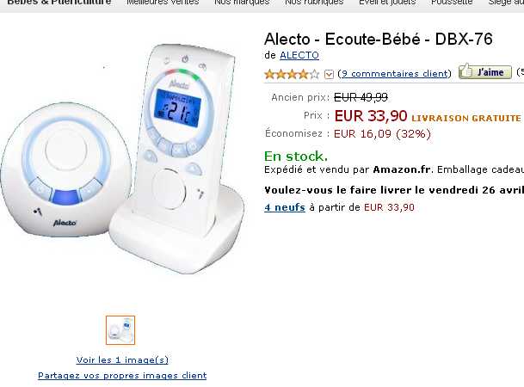Click the EUR 33,90 price from new offers
524x387 pixels.
point(389,207)
